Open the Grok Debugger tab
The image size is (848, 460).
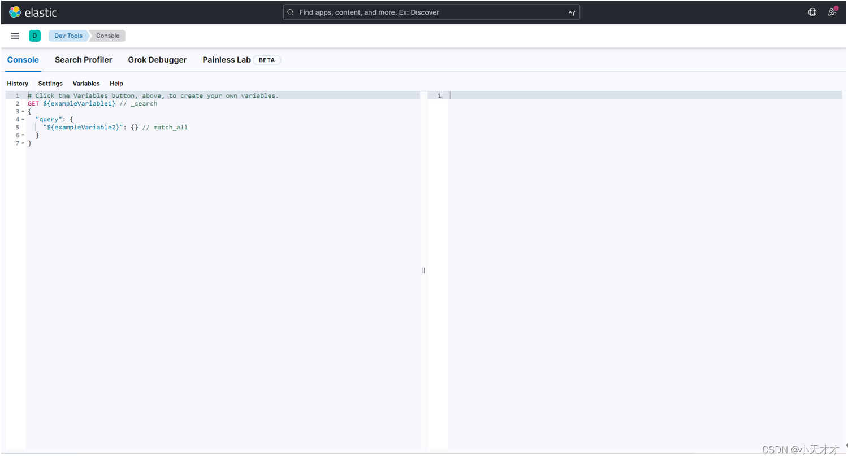pos(157,60)
